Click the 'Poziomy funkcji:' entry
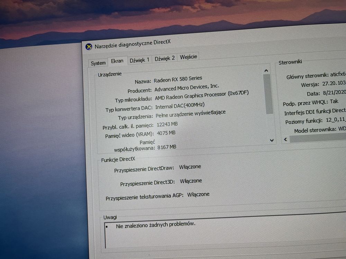 click(316, 121)
